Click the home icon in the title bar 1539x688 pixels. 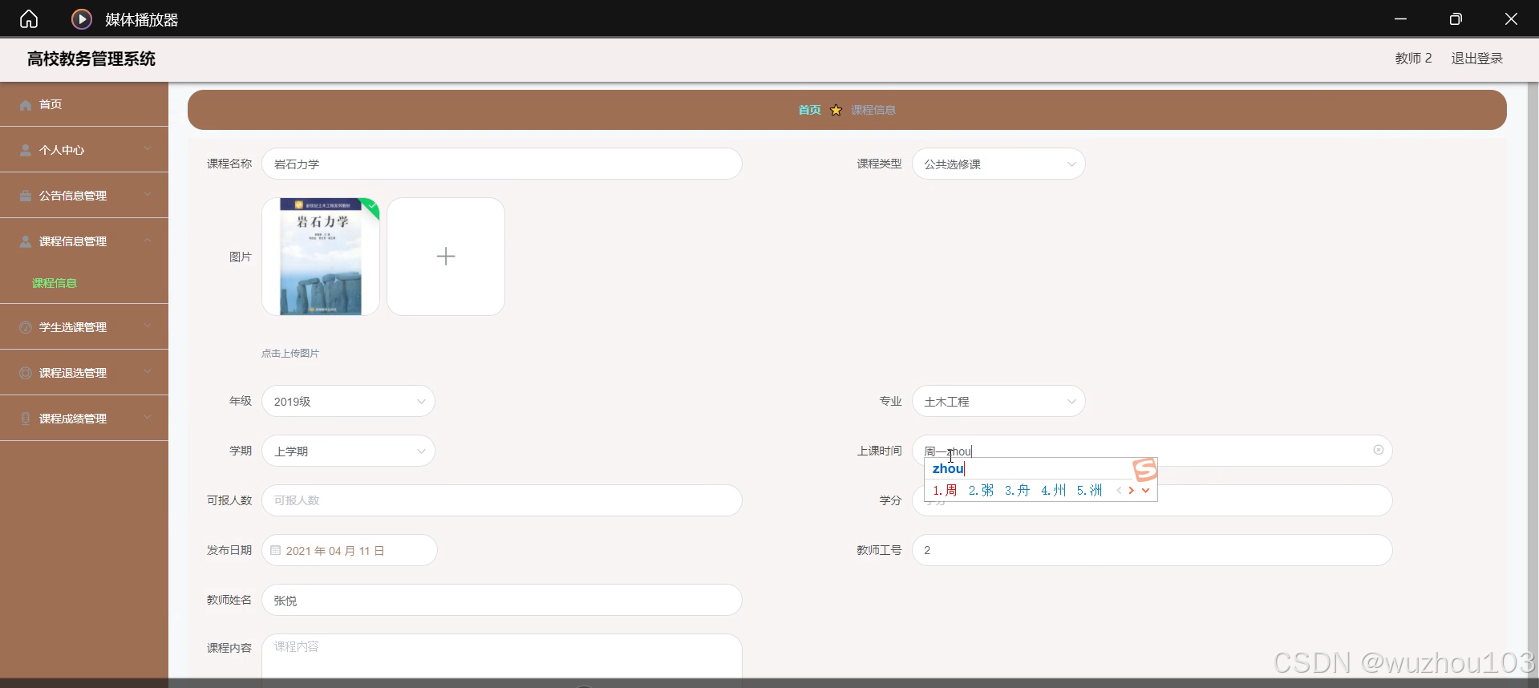(x=29, y=18)
